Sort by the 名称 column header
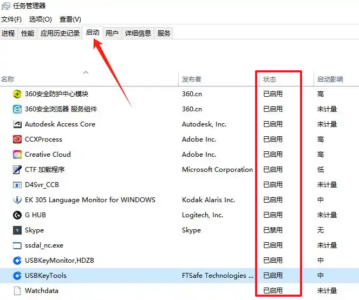 (x=8, y=79)
